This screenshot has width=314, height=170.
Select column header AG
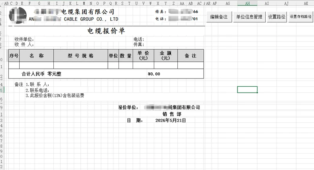pos(228,4)
